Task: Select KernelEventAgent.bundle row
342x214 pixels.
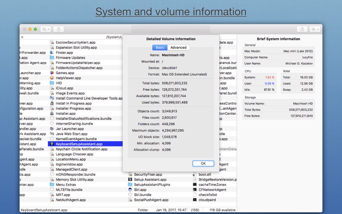Action: tap(85, 139)
